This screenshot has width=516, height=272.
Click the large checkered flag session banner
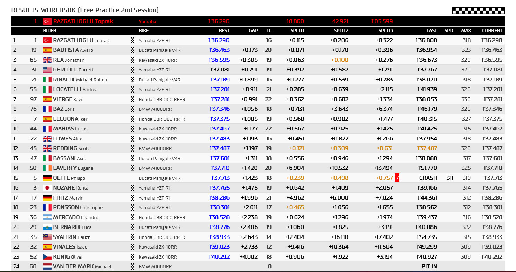pos(478,11)
